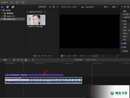This screenshot has height=98, width=130.
Task: Play the viewer with play button
Action: (x=81, y=56)
